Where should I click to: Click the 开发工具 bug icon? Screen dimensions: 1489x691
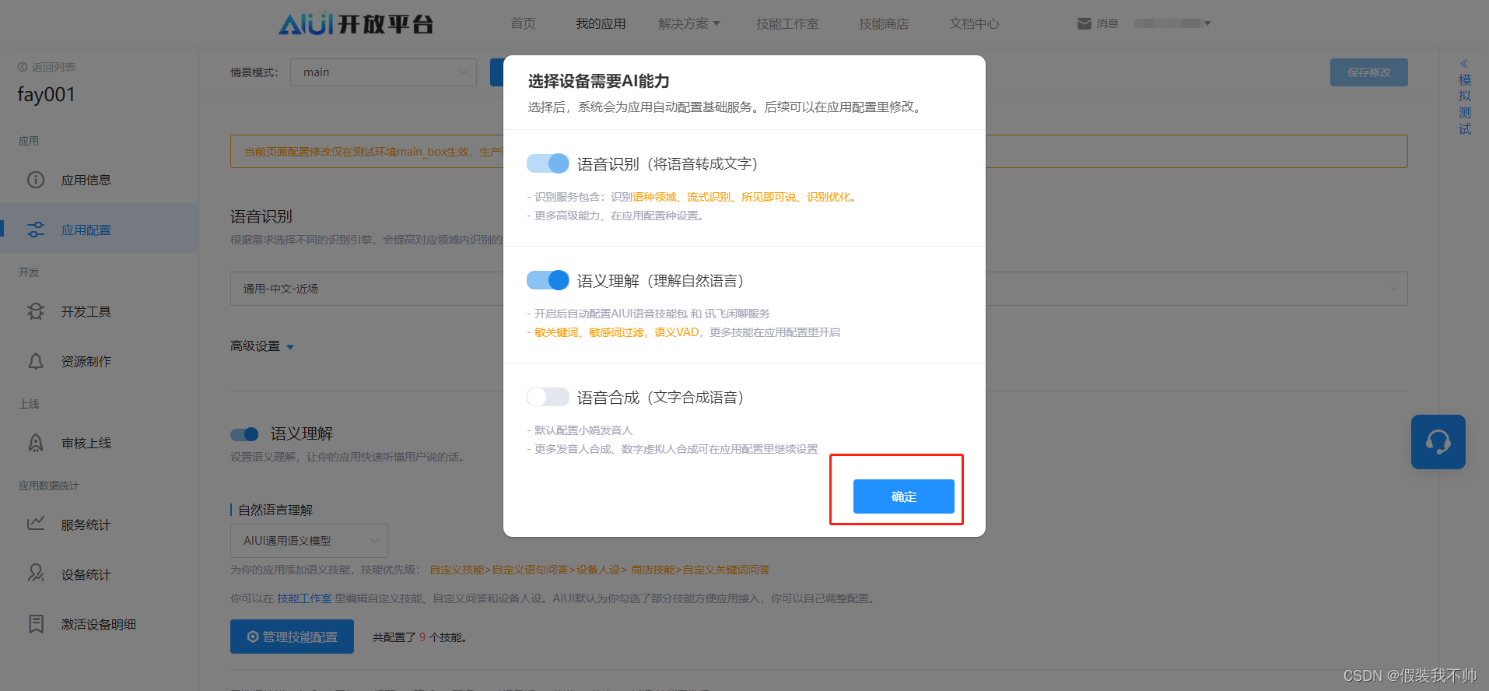coord(36,311)
